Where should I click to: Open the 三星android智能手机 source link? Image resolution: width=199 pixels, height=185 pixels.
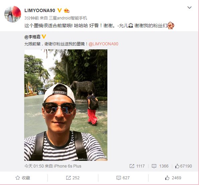(x=68, y=18)
